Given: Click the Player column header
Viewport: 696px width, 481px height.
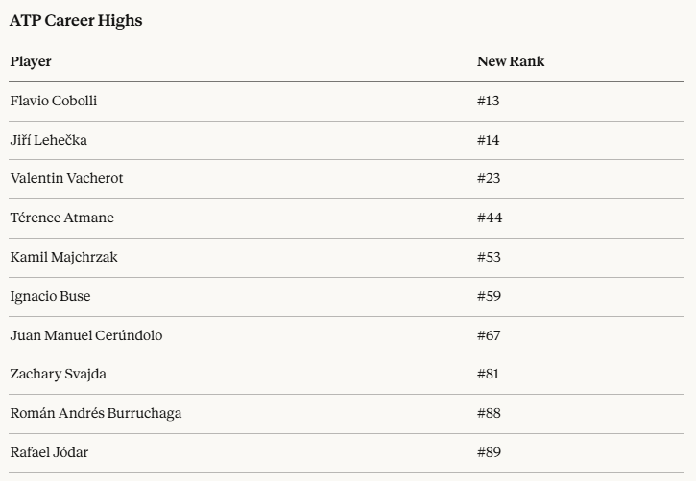Looking at the screenshot, I should (x=31, y=61).
